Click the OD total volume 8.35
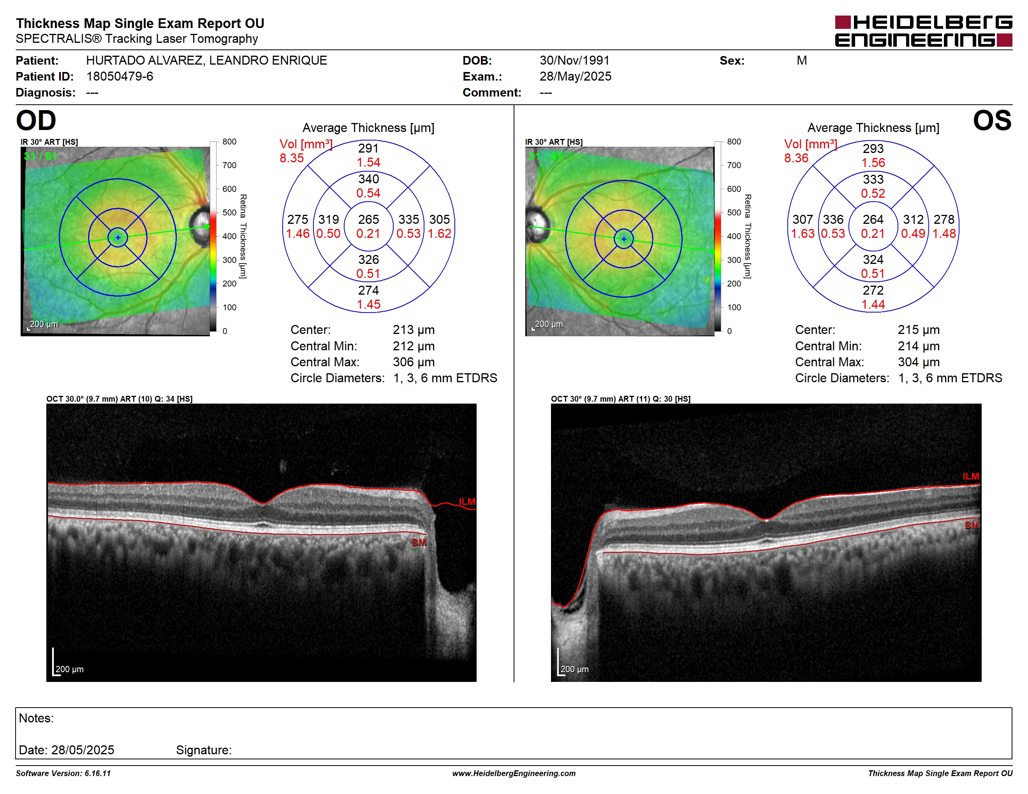 (292, 158)
